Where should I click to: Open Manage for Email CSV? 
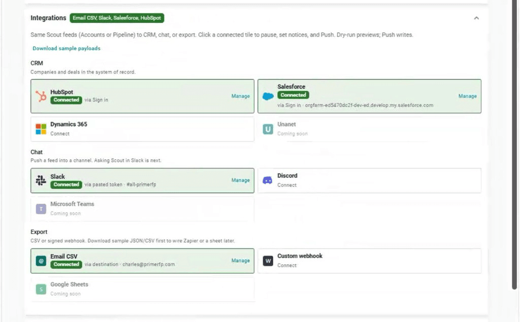pos(240,261)
